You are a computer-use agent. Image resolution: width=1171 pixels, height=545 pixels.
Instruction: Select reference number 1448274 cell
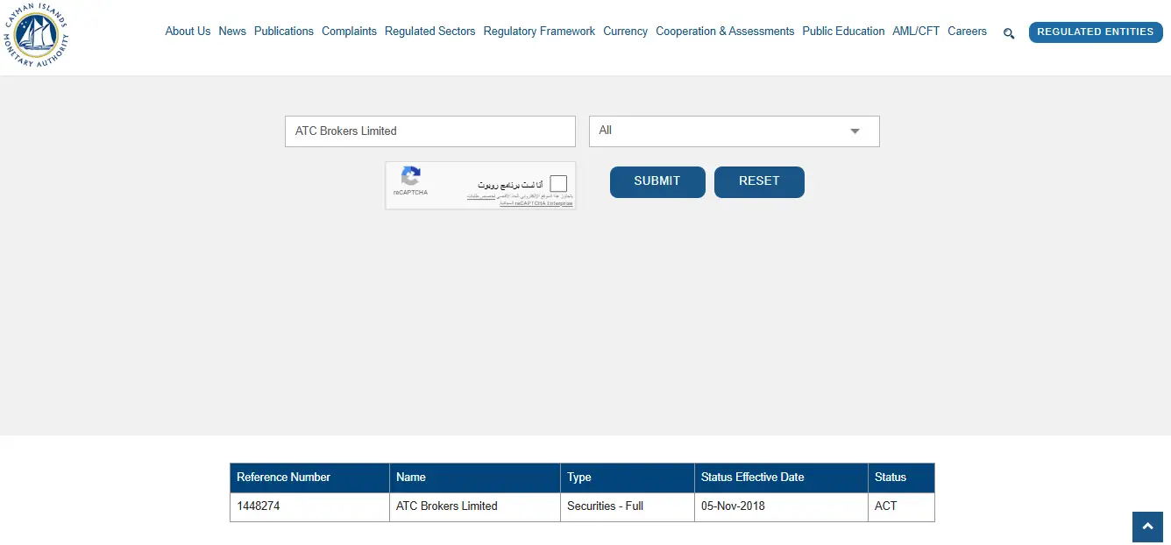(x=309, y=506)
